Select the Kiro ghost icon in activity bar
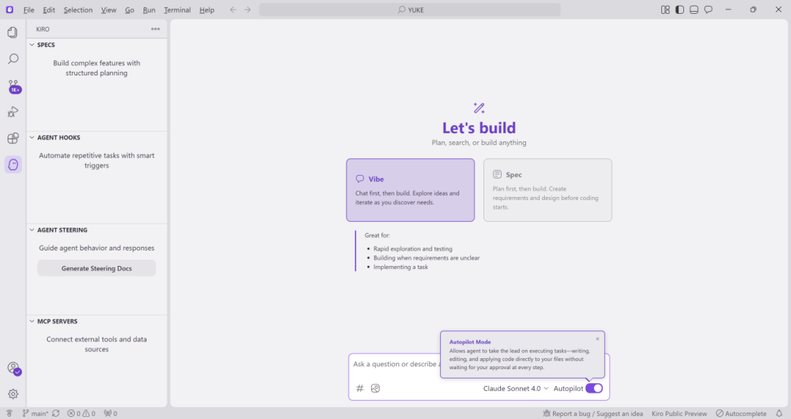 [13, 165]
